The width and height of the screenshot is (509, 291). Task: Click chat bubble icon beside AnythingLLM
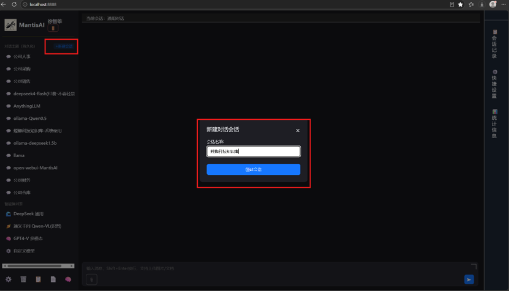pyautogui.click(x=9, y=106)
